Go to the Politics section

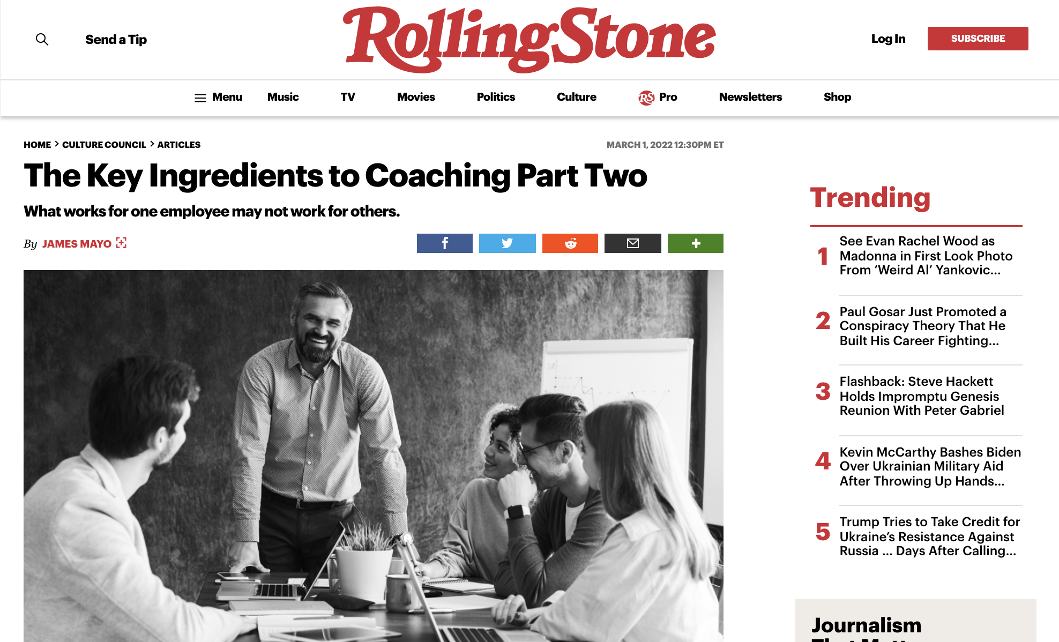pyautogui.click(x=496, y=97)
